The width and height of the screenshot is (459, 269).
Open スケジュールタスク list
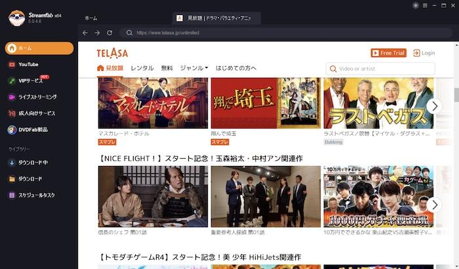pos(37,195)
